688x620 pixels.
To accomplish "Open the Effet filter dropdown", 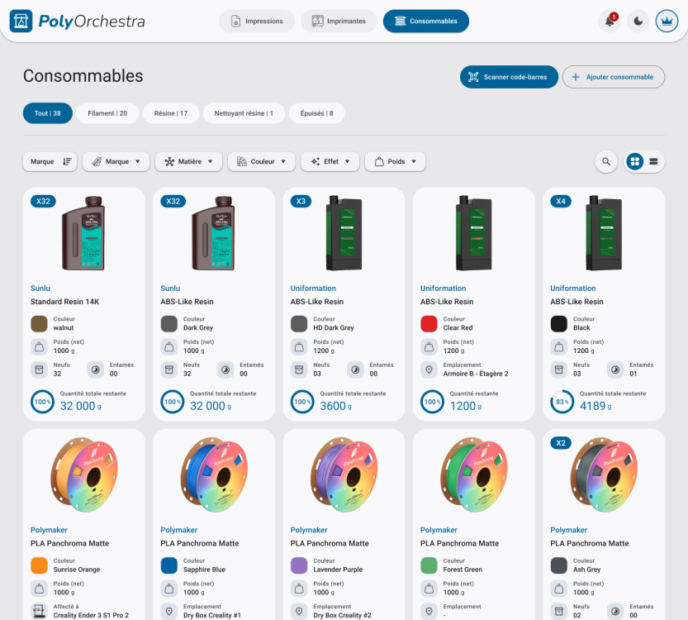I will click(330, 161).
